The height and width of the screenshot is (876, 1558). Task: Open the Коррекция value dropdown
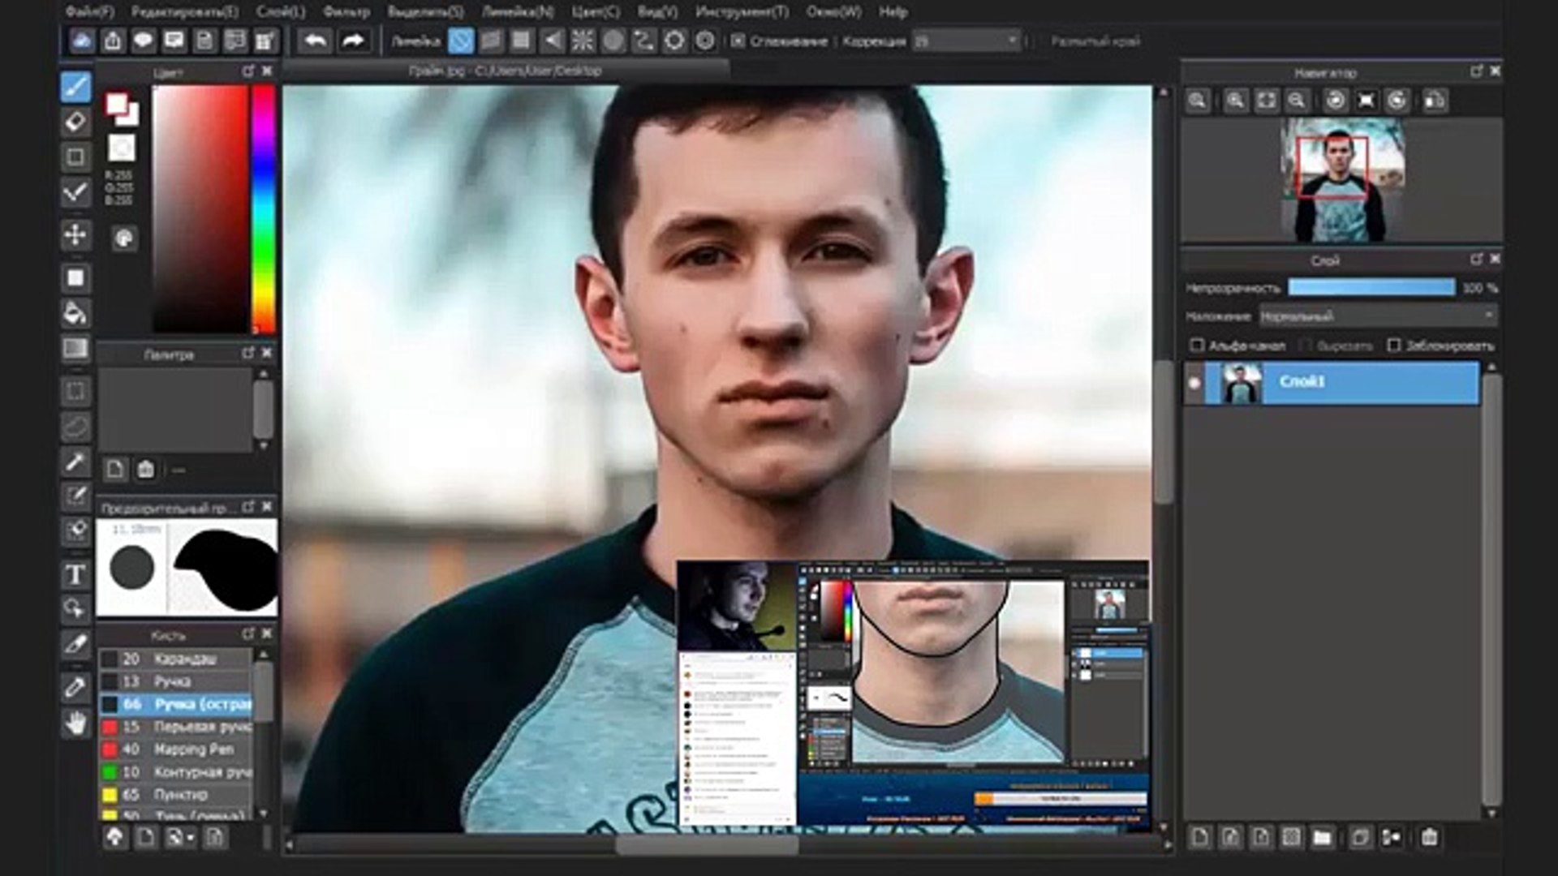pyautogui.click(x=966, y=41)
